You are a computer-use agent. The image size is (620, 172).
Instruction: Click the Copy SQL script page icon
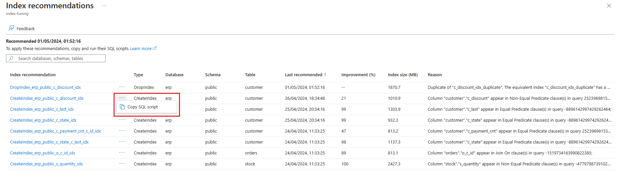122,107
